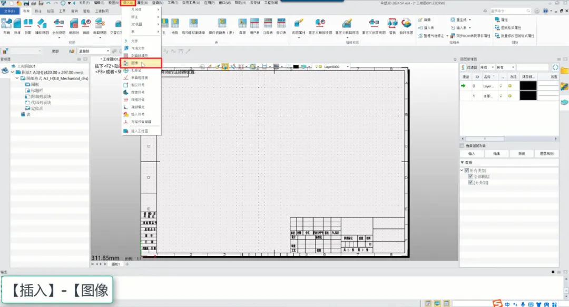Click the save icon in quick access toolbar
Screen dimensions: 569x307
(x=26, y=3)
